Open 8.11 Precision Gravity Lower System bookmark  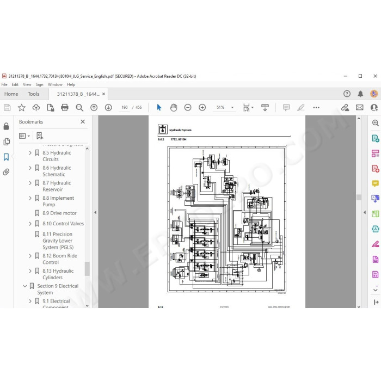(58, 241)
